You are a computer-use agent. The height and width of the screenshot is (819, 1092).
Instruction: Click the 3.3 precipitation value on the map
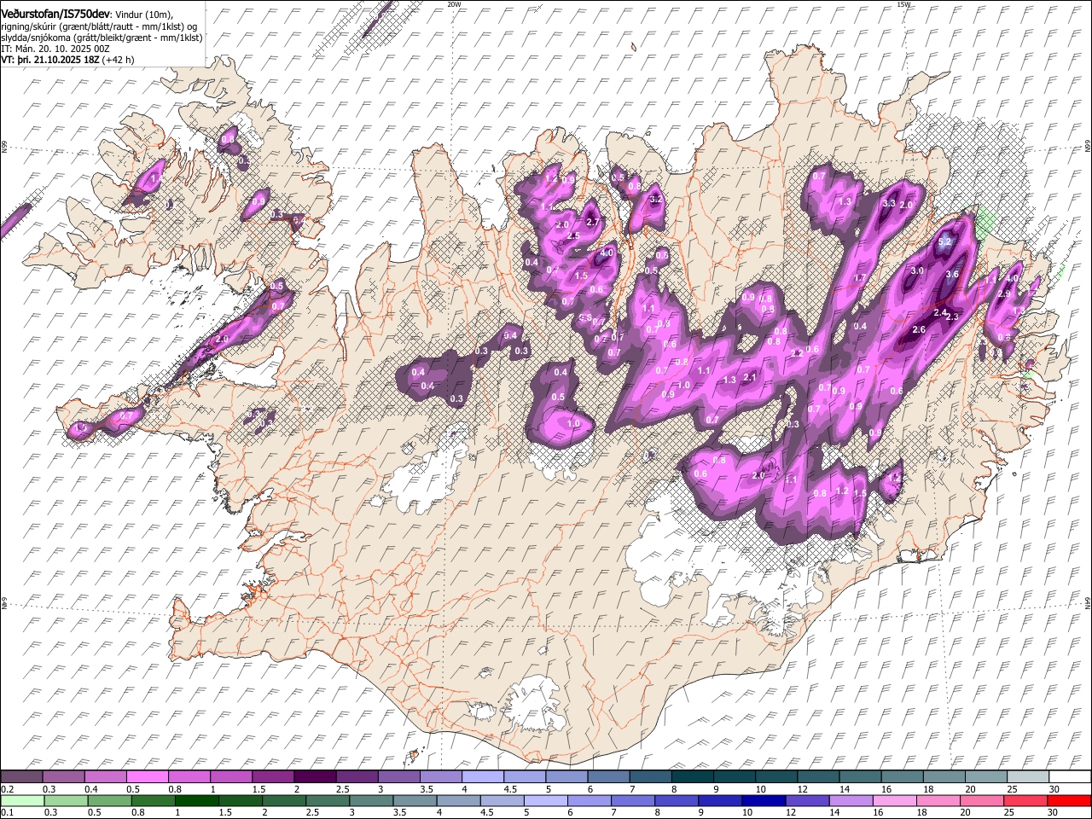[888, 203]
